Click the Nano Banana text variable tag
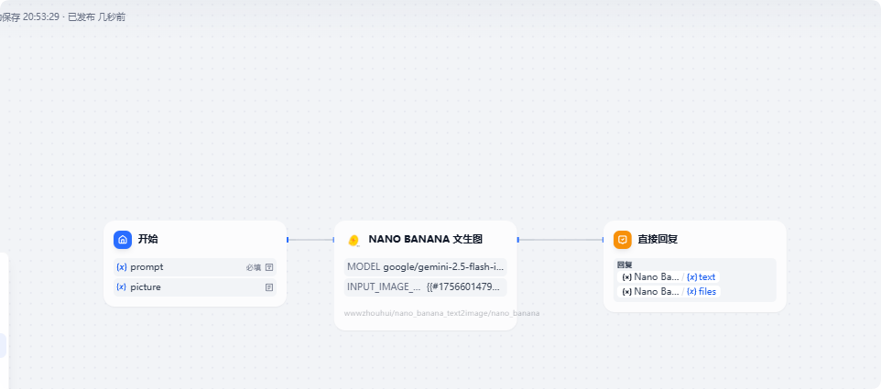 [669, 276]
